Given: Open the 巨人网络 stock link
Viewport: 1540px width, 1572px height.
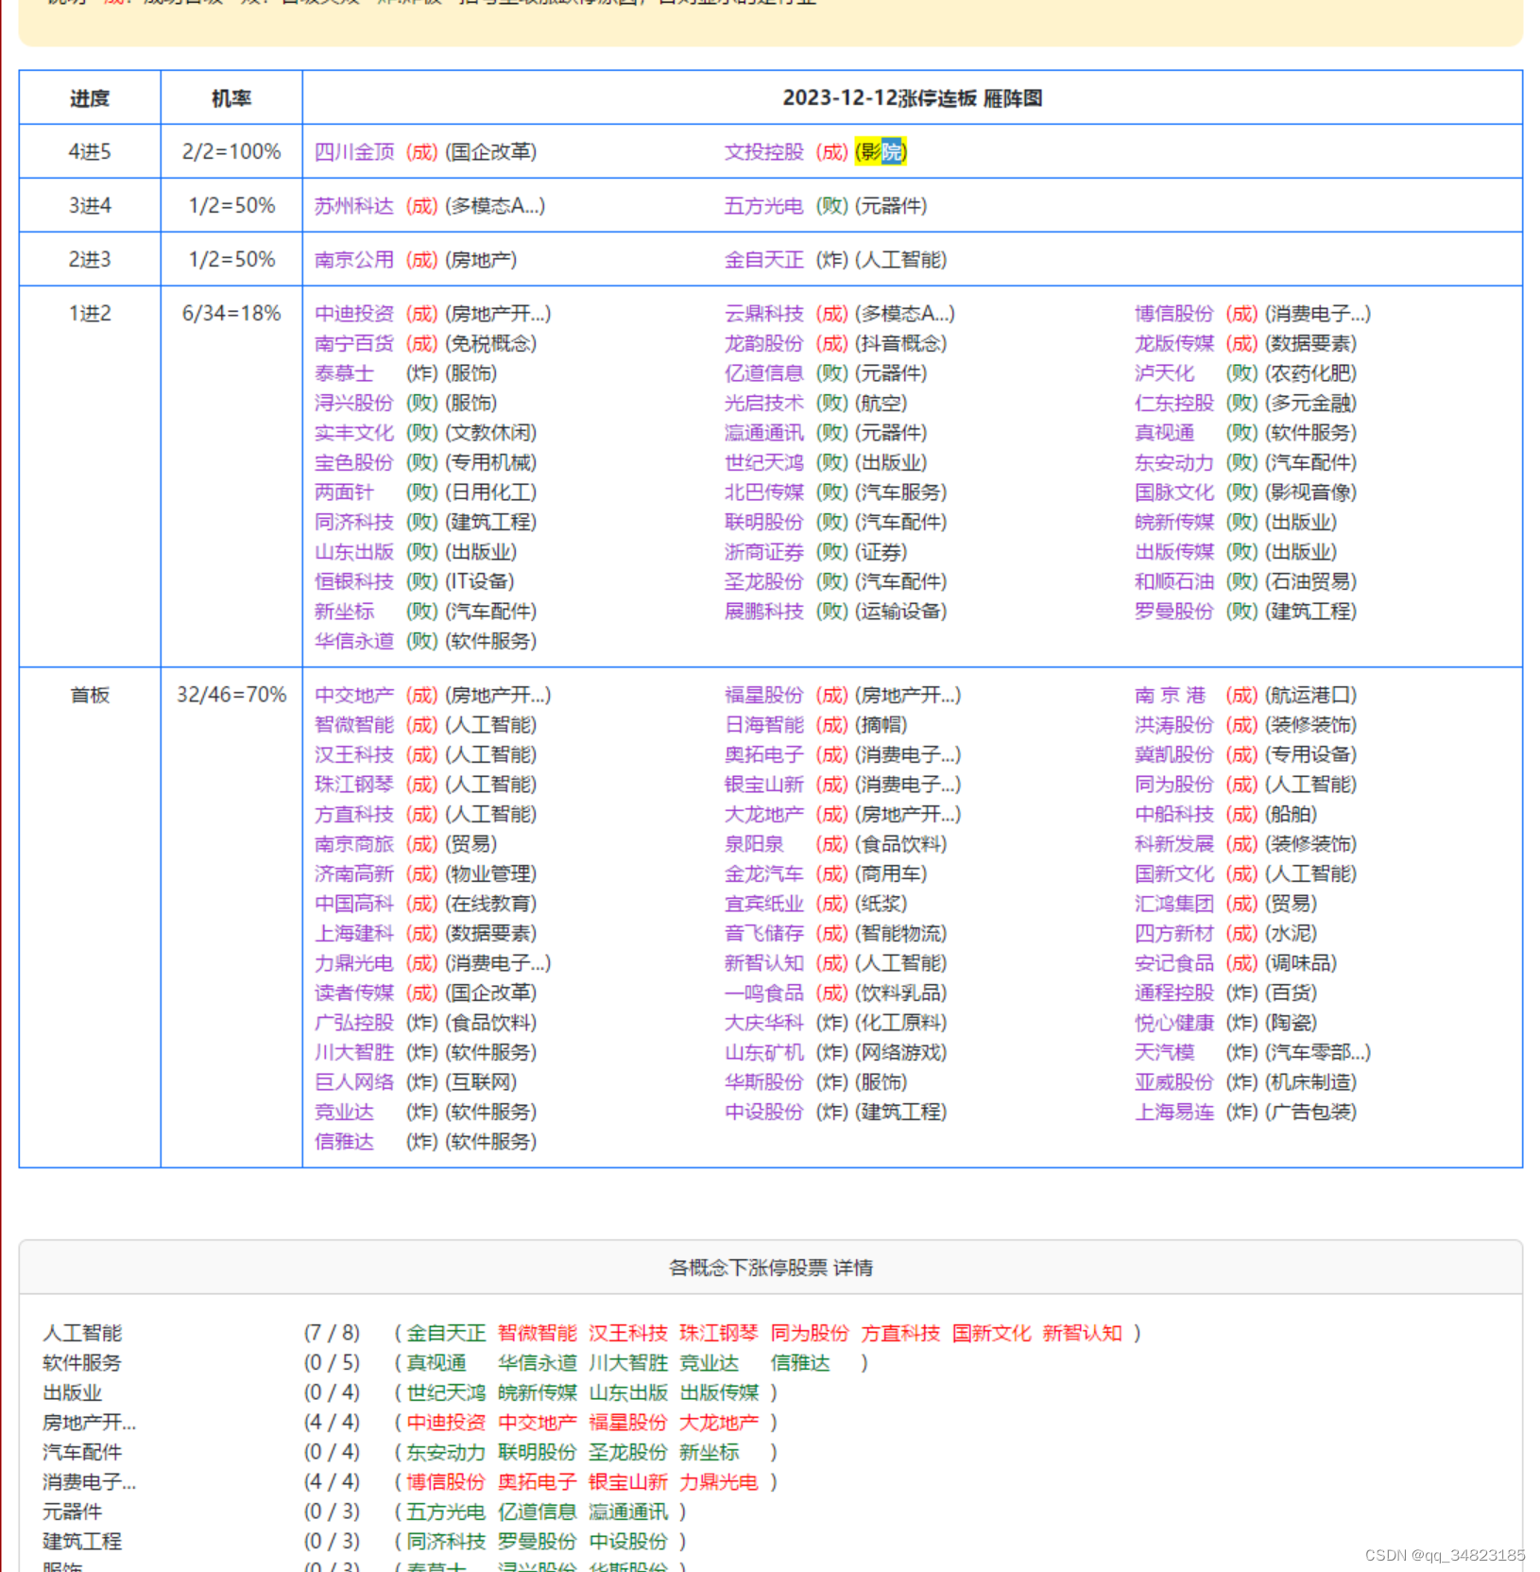Looking at the screenshot, I should point(354,1082).
